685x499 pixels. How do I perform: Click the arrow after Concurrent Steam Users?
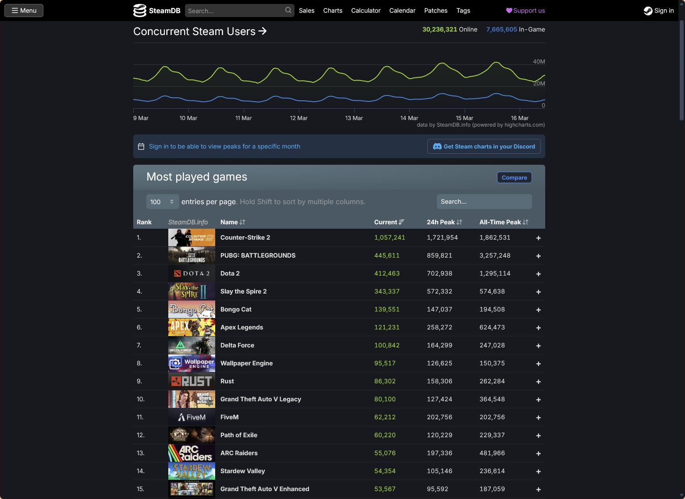pyautogui.click(x=263, y=31)
